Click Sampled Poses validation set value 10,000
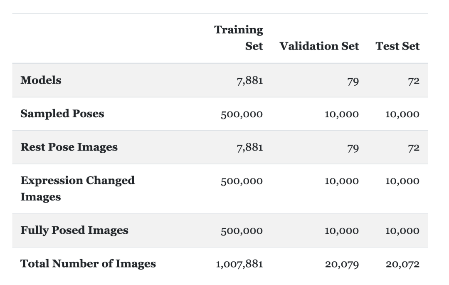This screenshot has width=449, height=285. tap(341, 114)
